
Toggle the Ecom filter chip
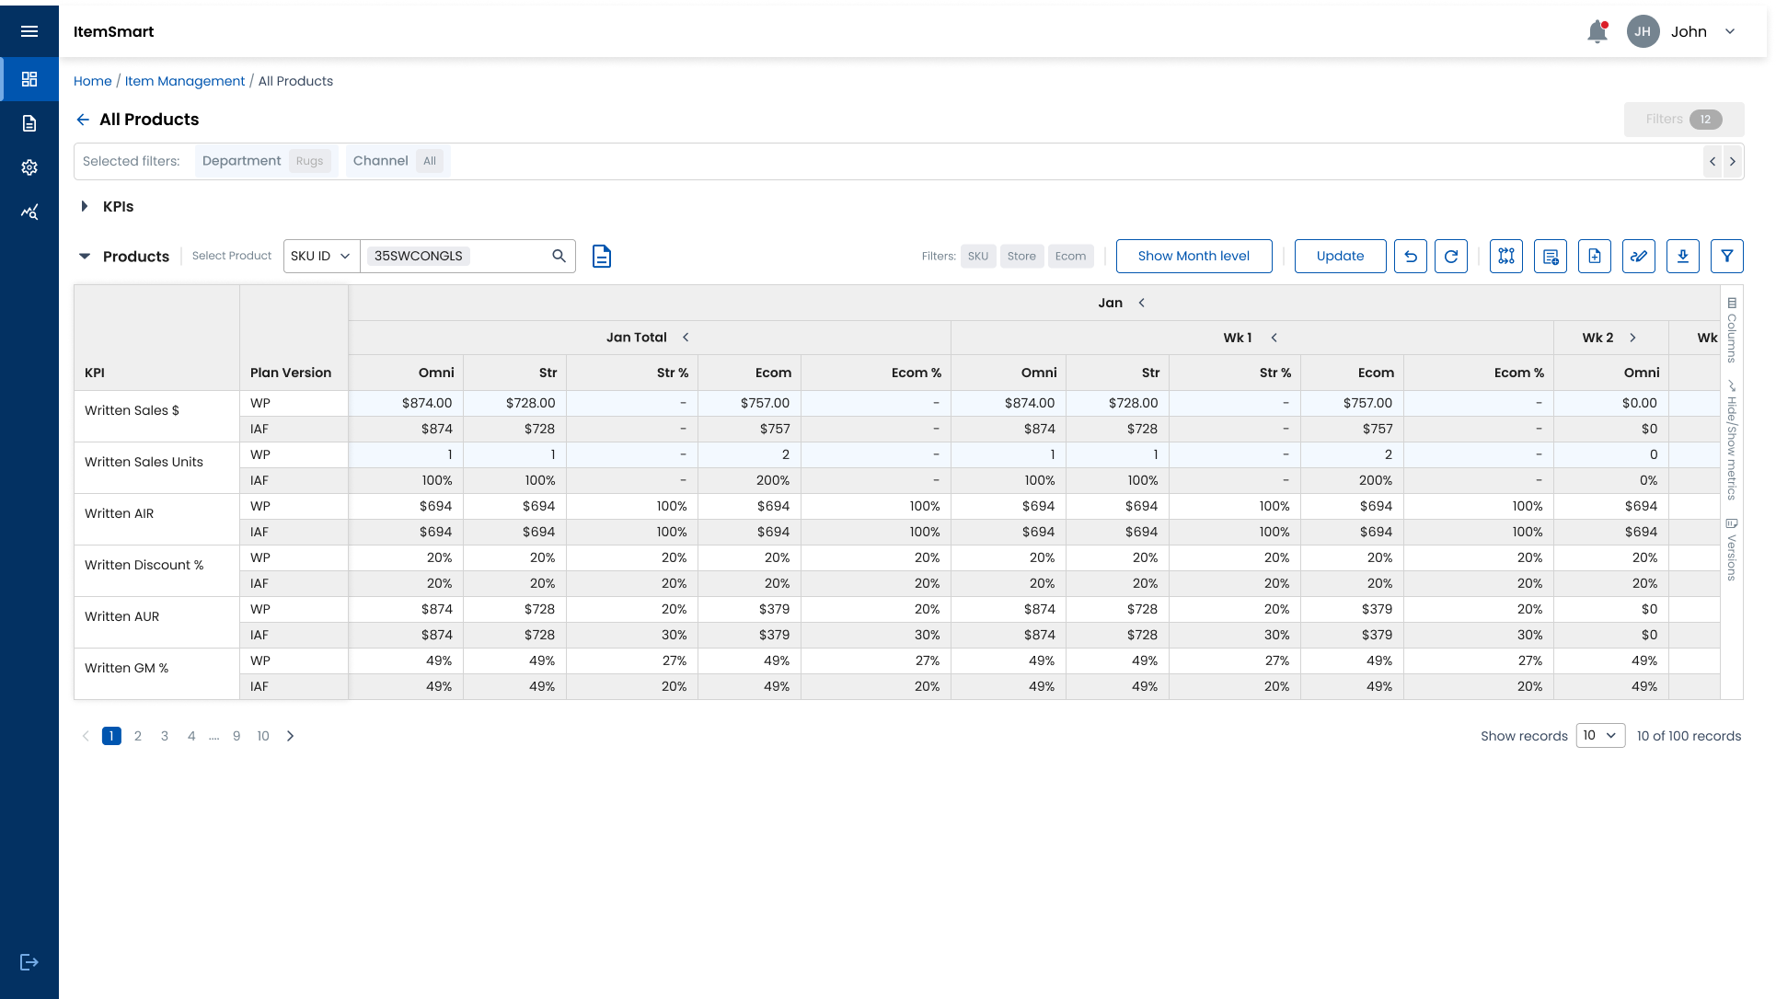pos(1070,257)
